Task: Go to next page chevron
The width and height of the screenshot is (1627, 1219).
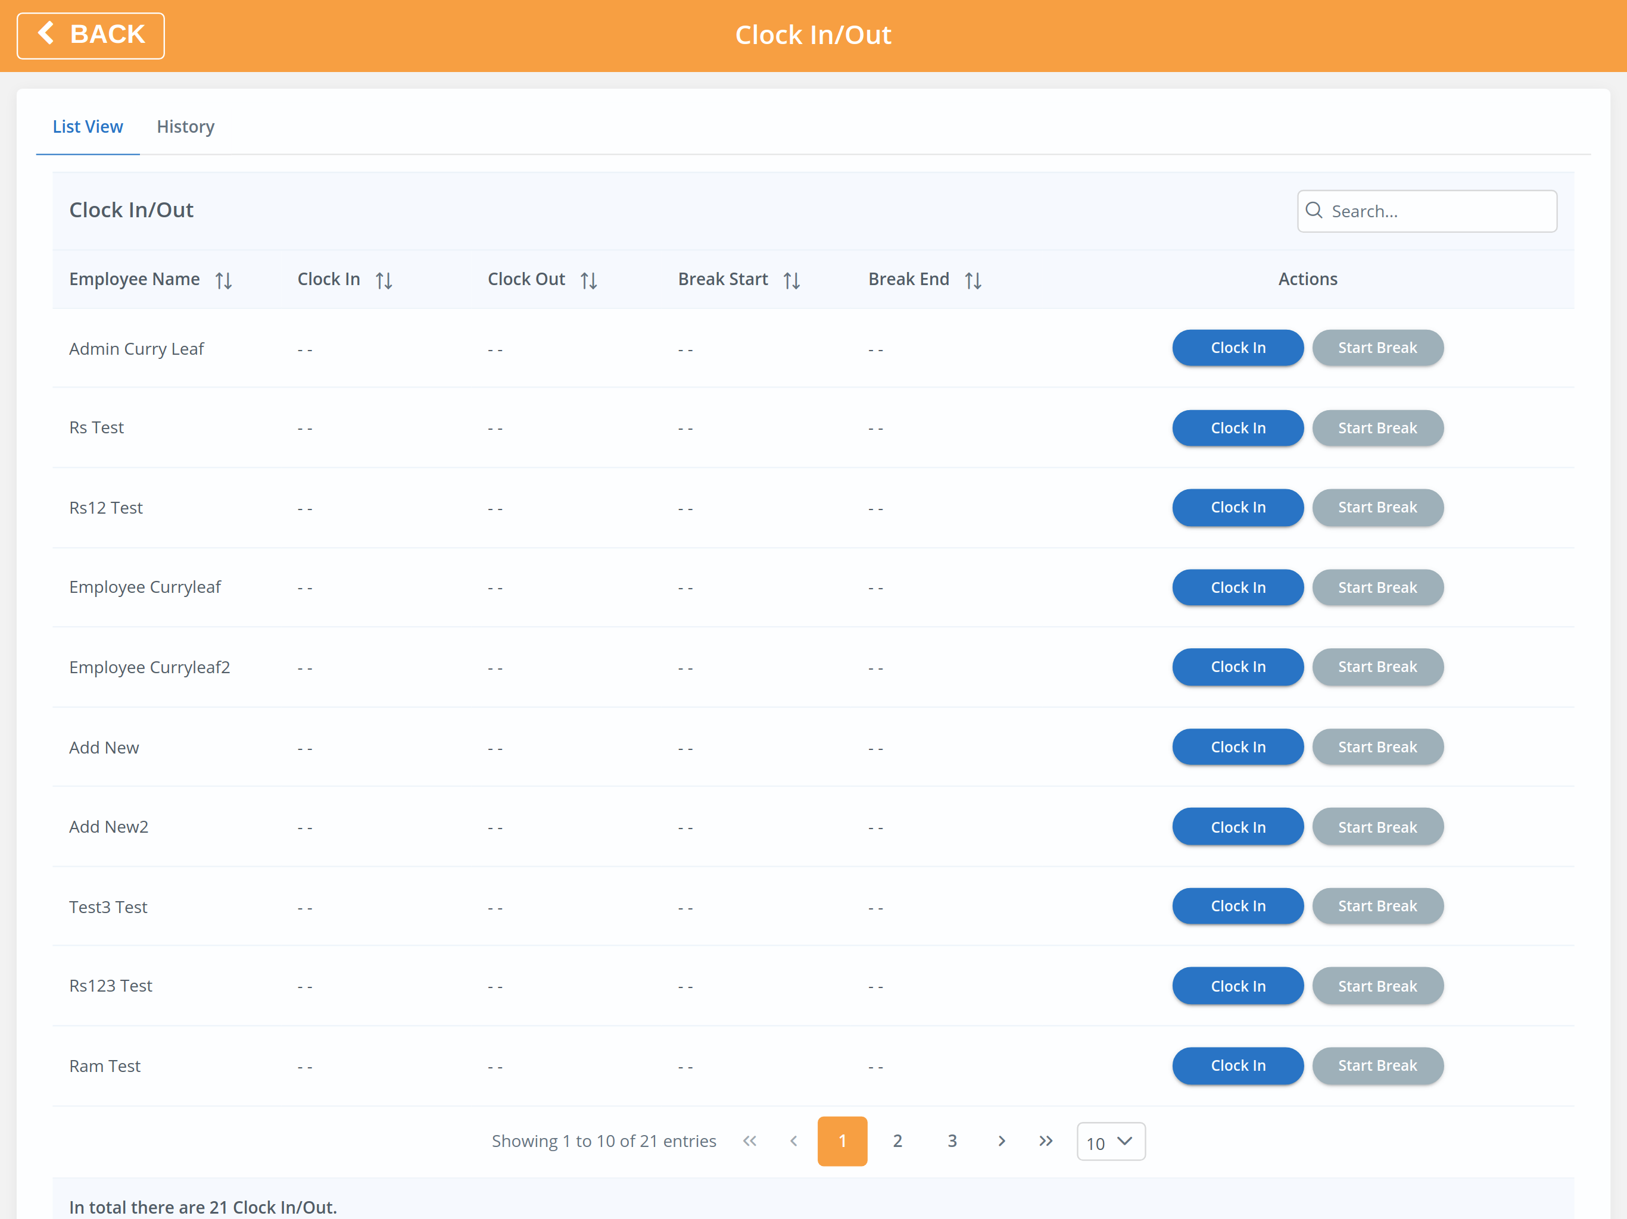Action: tap(1001, 1141)
